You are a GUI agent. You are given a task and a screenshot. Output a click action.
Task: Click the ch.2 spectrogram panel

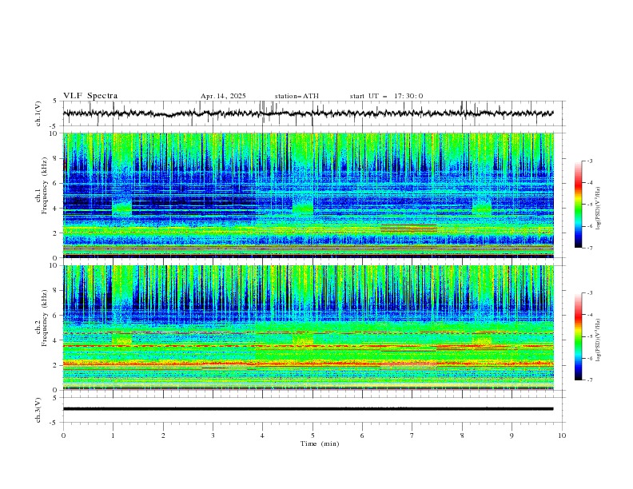(309, 328)
